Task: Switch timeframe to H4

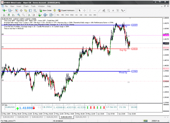Action: (x=81, y=15)
